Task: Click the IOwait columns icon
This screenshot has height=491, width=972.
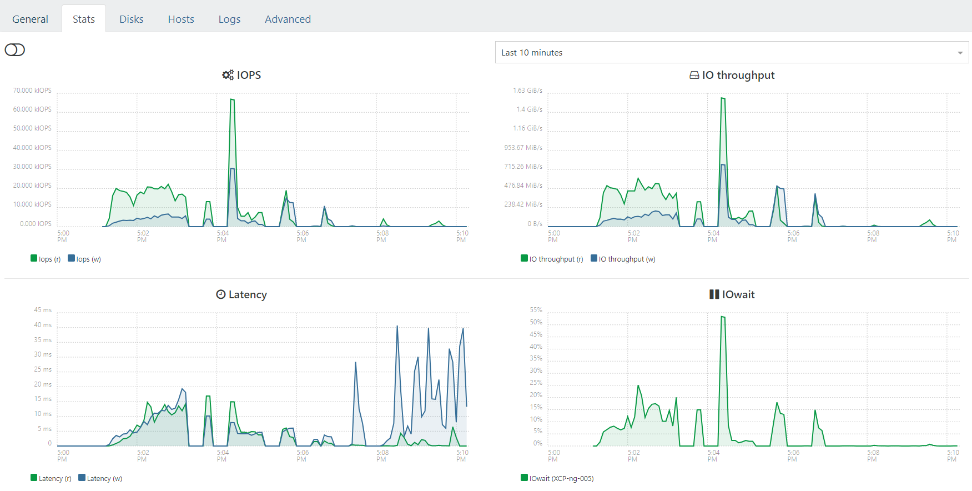Action: point(714,294)
